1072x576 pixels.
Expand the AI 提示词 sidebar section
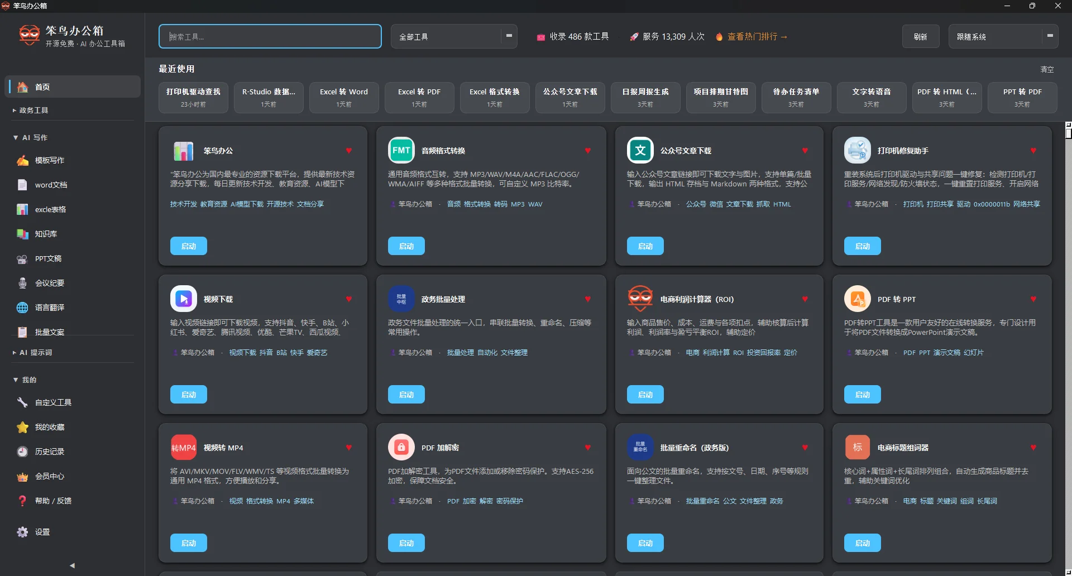click(x=33, y=353)
